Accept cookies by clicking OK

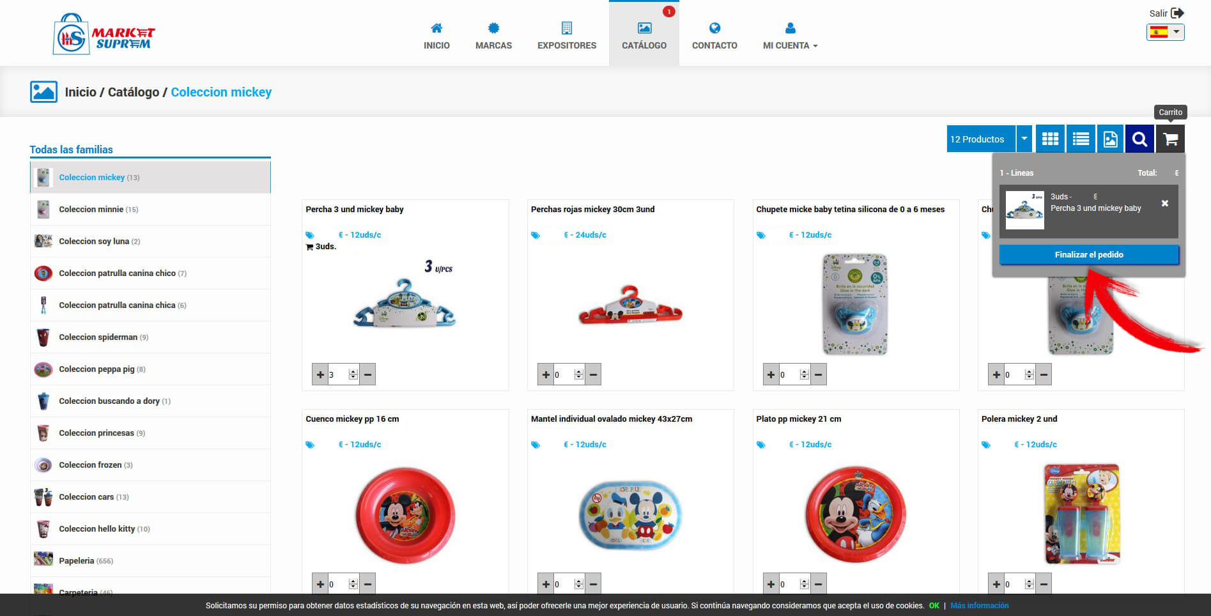tap(934, 606)
